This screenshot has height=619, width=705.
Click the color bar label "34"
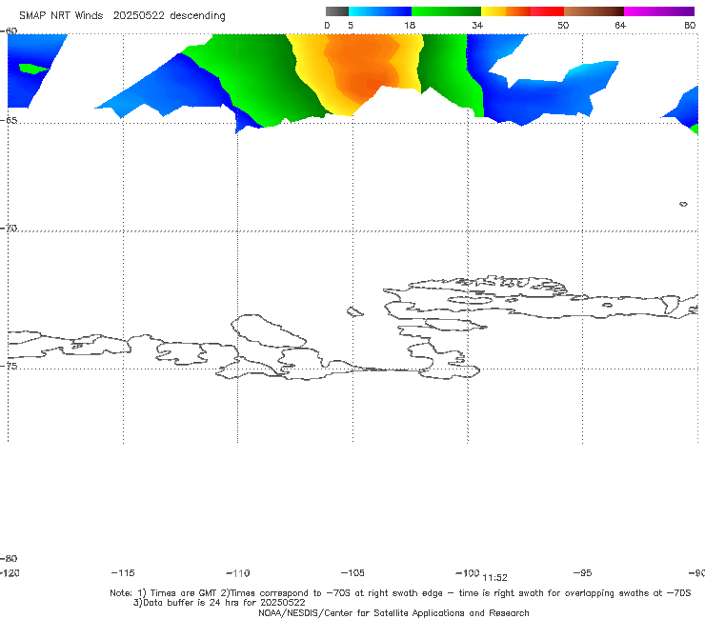(x=477, y=26)
